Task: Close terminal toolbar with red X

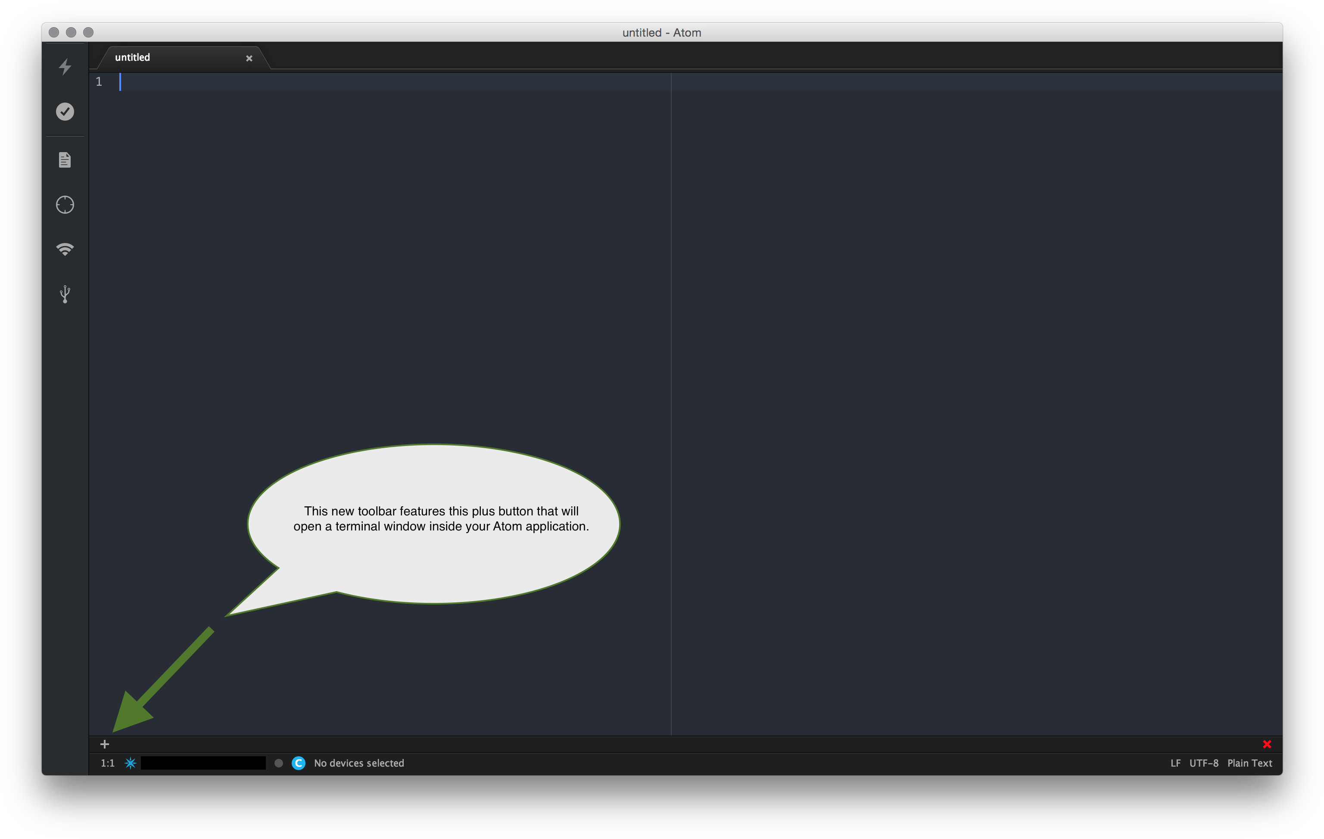Action: tap(1267, 745)
